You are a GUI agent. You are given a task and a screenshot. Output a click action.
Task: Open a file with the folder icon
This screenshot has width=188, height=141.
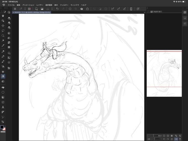(x=42, y=9)
